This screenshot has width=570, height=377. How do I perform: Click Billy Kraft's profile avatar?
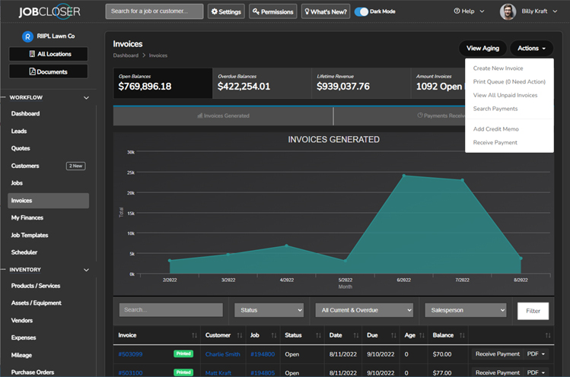click(x=508, y=11)
